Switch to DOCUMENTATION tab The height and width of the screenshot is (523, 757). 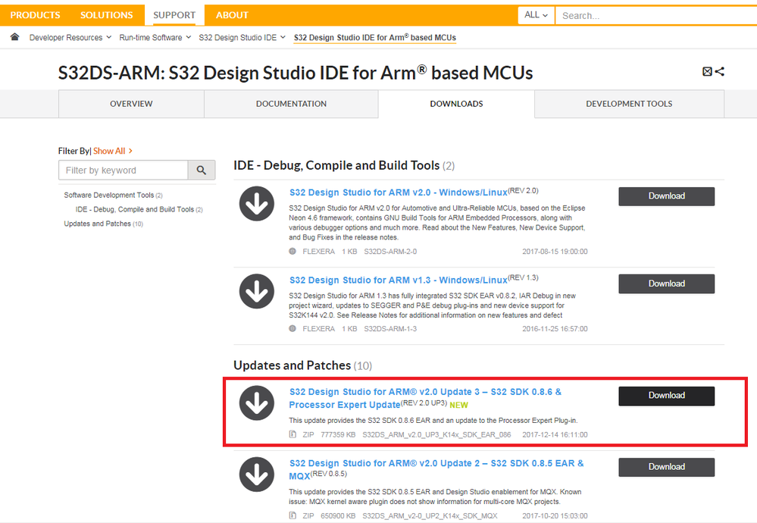(291, 104)
